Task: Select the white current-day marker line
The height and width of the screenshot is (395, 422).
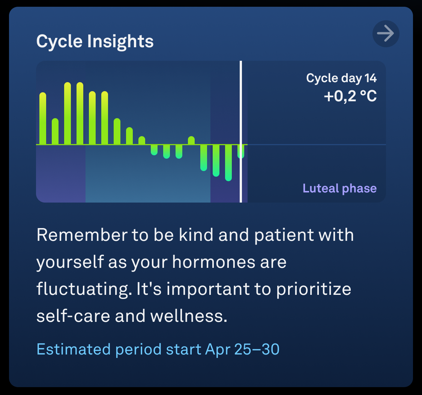Action: [241, 132]
